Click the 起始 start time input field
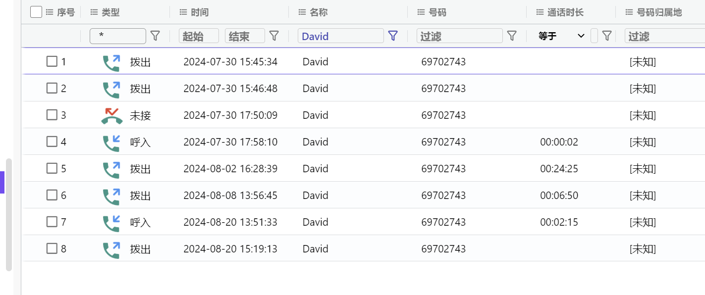This screenshot has height=295, width=705. pyautogui.click(x=198, y=36)
